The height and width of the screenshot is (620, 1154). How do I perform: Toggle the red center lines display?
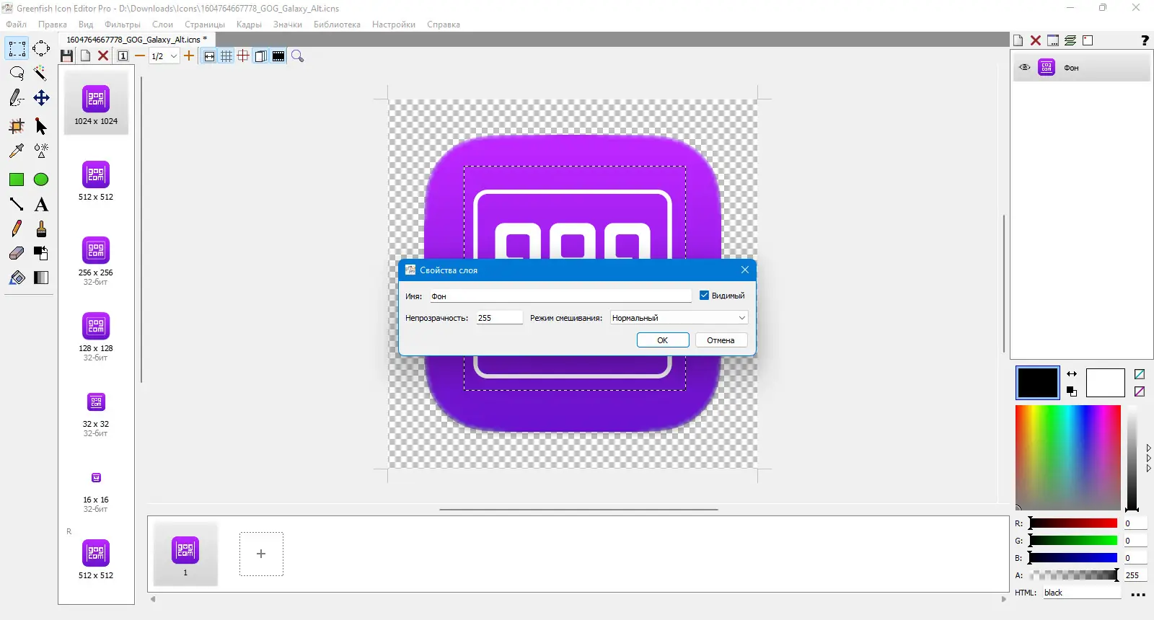point(244,56)
